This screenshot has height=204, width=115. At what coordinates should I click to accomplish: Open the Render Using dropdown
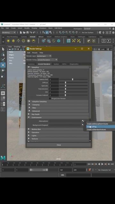(47, 60)
